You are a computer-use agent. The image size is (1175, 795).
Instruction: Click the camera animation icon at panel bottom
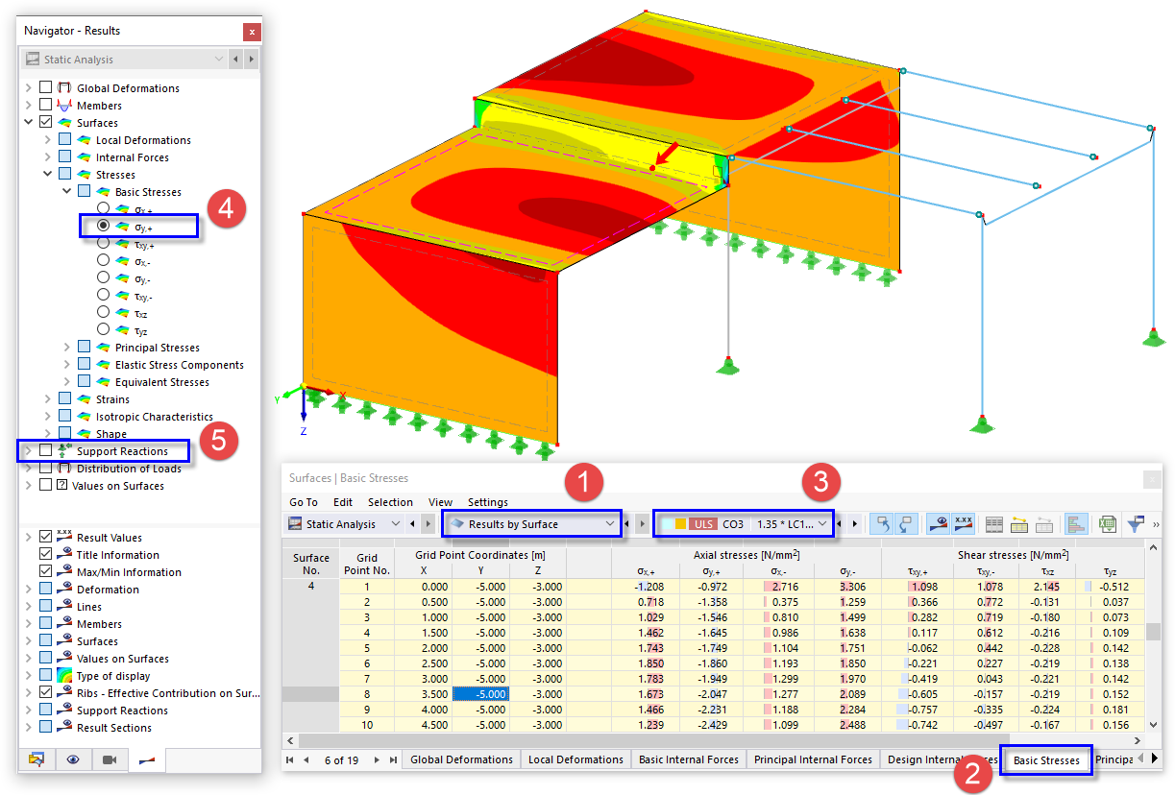[109, 759]
